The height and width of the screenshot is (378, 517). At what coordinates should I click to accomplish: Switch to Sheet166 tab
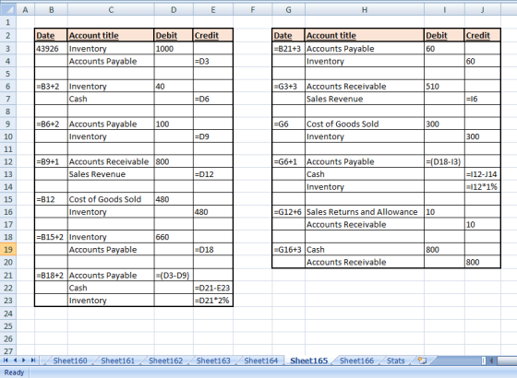pos(356,360)
